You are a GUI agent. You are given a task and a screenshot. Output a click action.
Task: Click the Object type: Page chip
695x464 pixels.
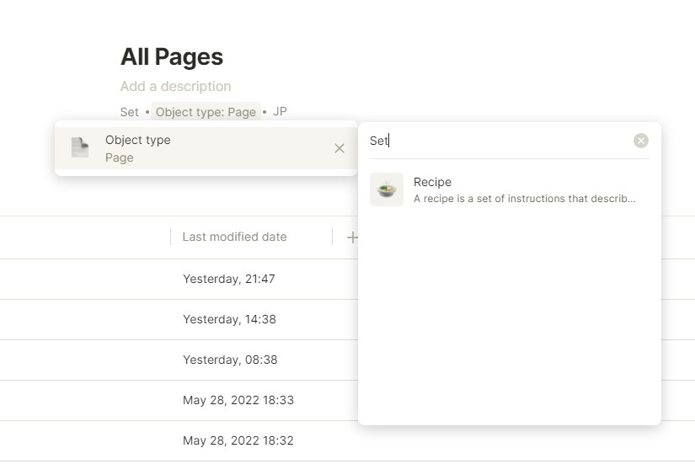[206, 112]
